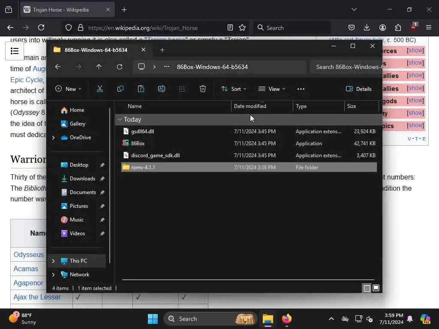Toggle Firefox reader view icon
439x329 pixels.
click(230, 27)
